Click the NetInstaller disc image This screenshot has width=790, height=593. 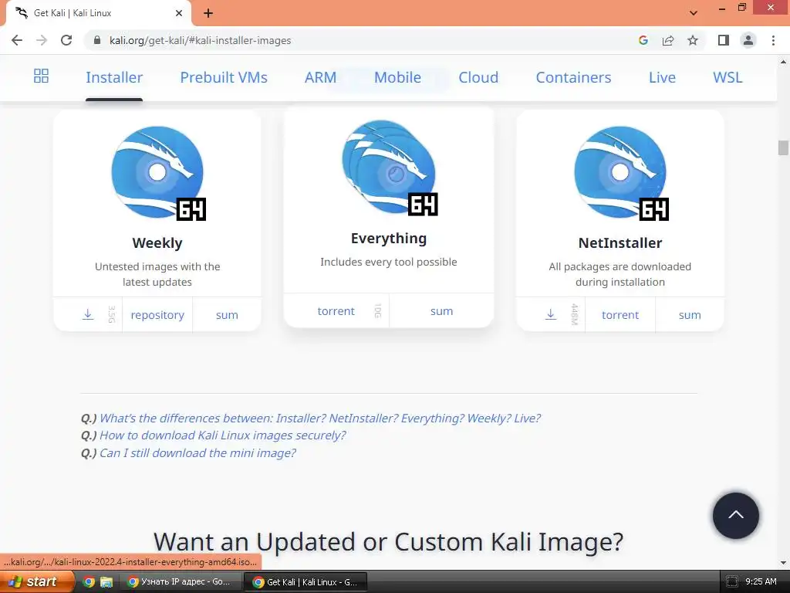tap(621, 173)
